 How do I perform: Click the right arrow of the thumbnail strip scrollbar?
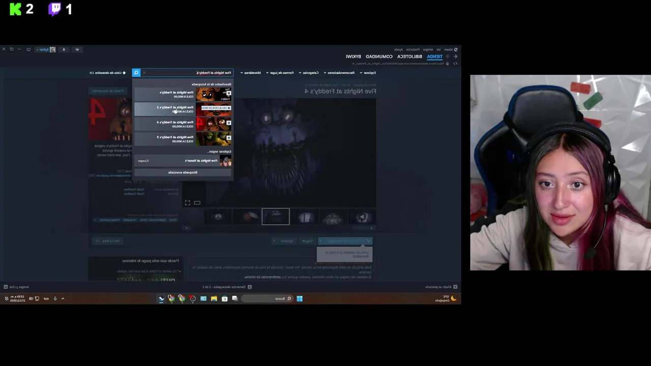pos(371,228)
